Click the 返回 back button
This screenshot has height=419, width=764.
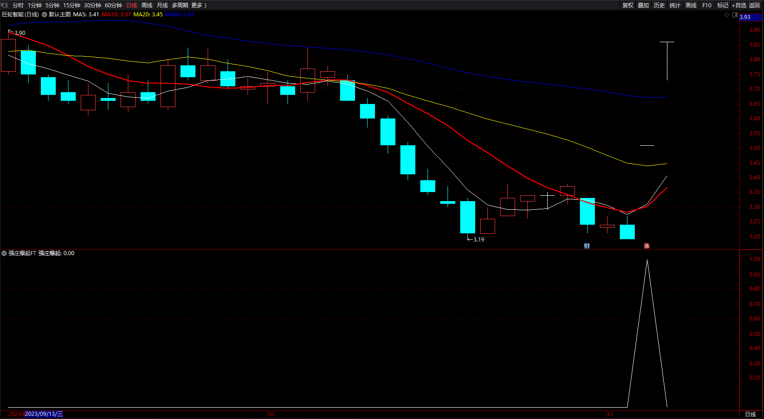pos(754,5)
